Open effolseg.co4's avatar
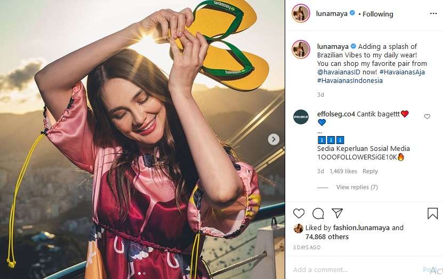The image size is (443, 279). (301, 116)
